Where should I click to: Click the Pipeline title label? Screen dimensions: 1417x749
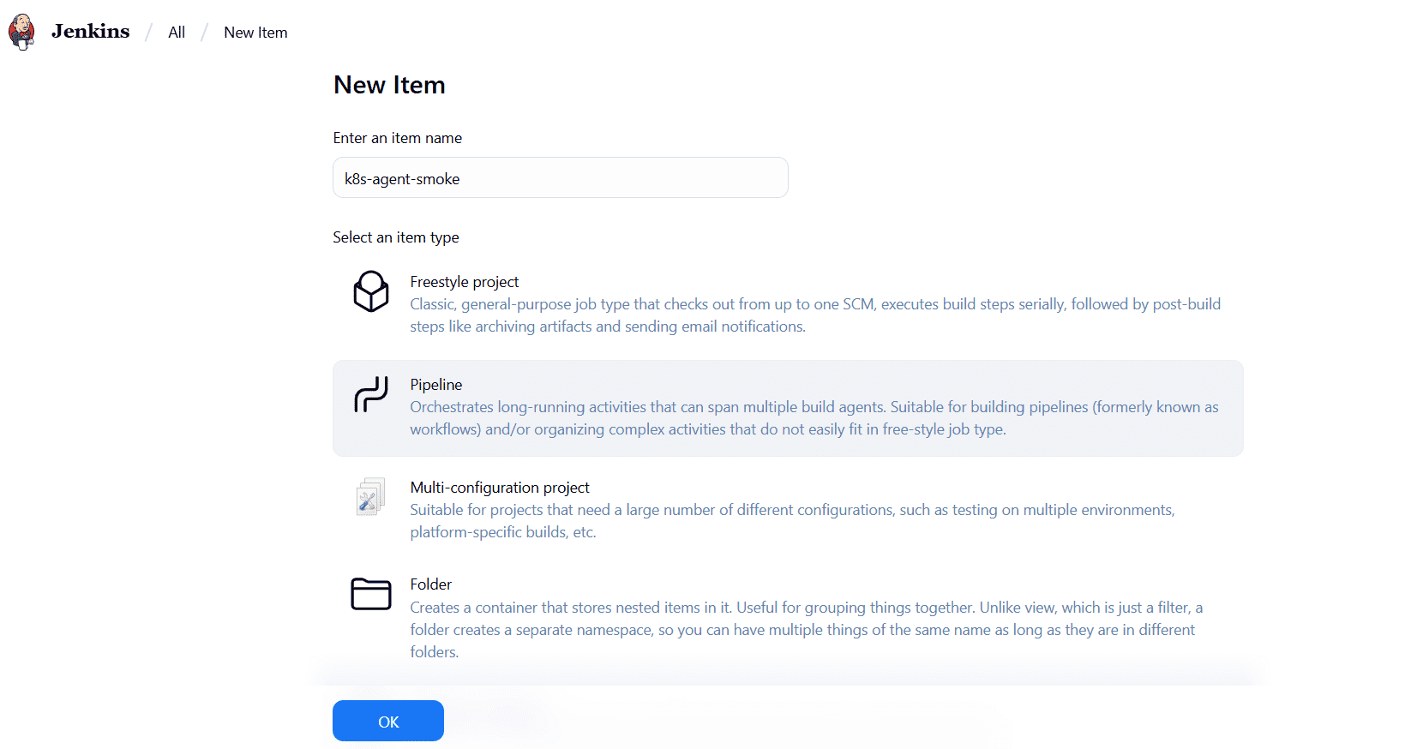[x=435, y=384]
